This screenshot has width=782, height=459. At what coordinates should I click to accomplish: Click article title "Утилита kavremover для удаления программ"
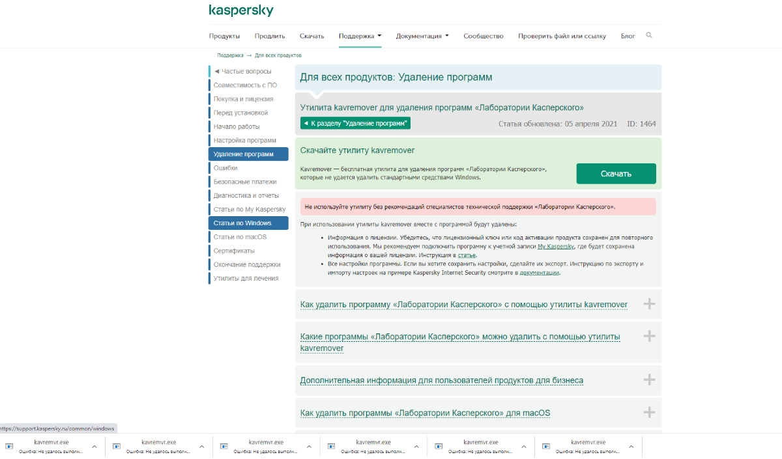(442, 107)
